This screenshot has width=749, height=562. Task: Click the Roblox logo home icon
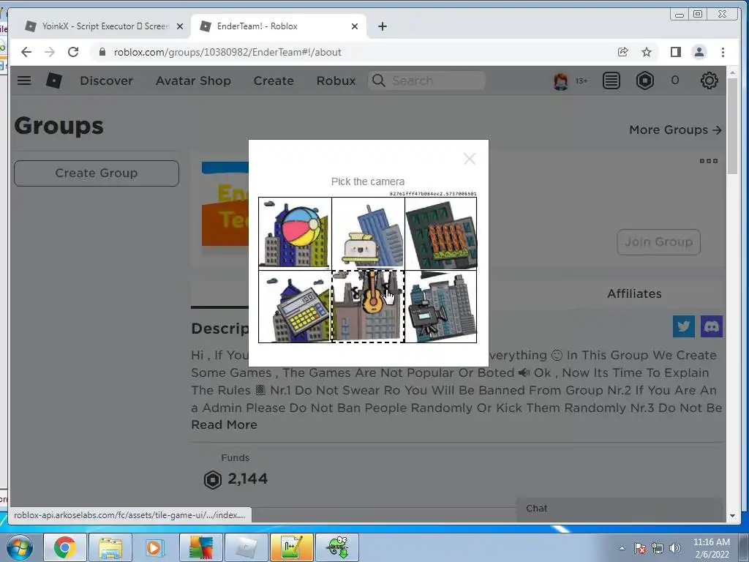click(53, 80)
